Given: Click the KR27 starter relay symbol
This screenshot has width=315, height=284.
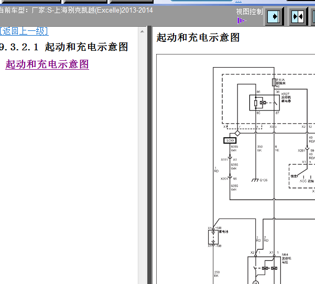Looking at the screenshot, I should pyautogui.click(x=264, y=103).
